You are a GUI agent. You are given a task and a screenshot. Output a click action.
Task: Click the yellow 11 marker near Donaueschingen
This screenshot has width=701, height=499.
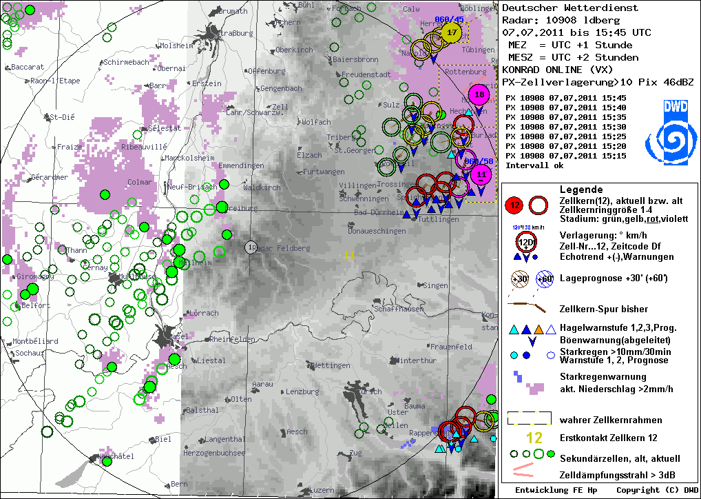[349, 255]
